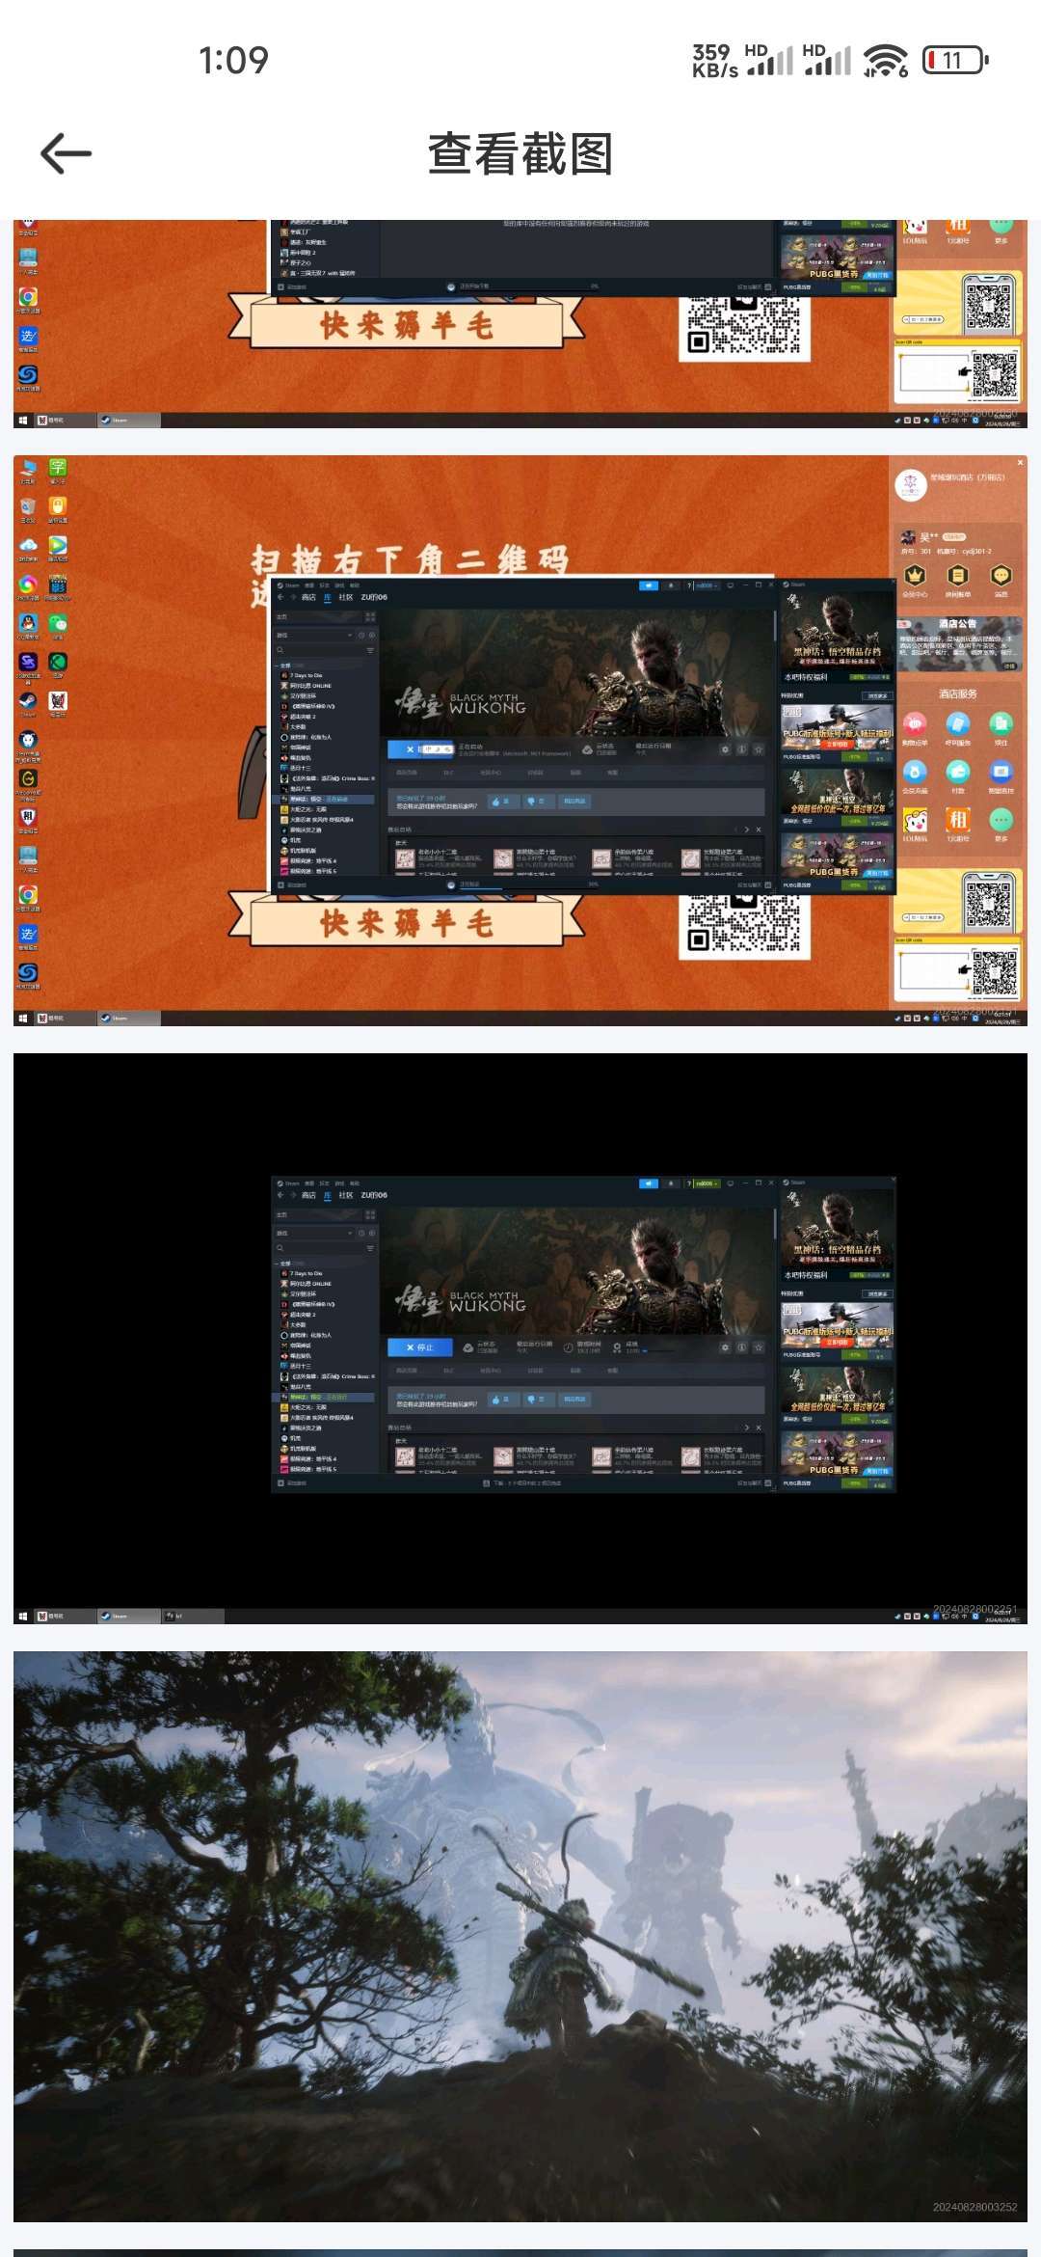Click 停止 button in black-background screenshot

tap(419, 1347)
